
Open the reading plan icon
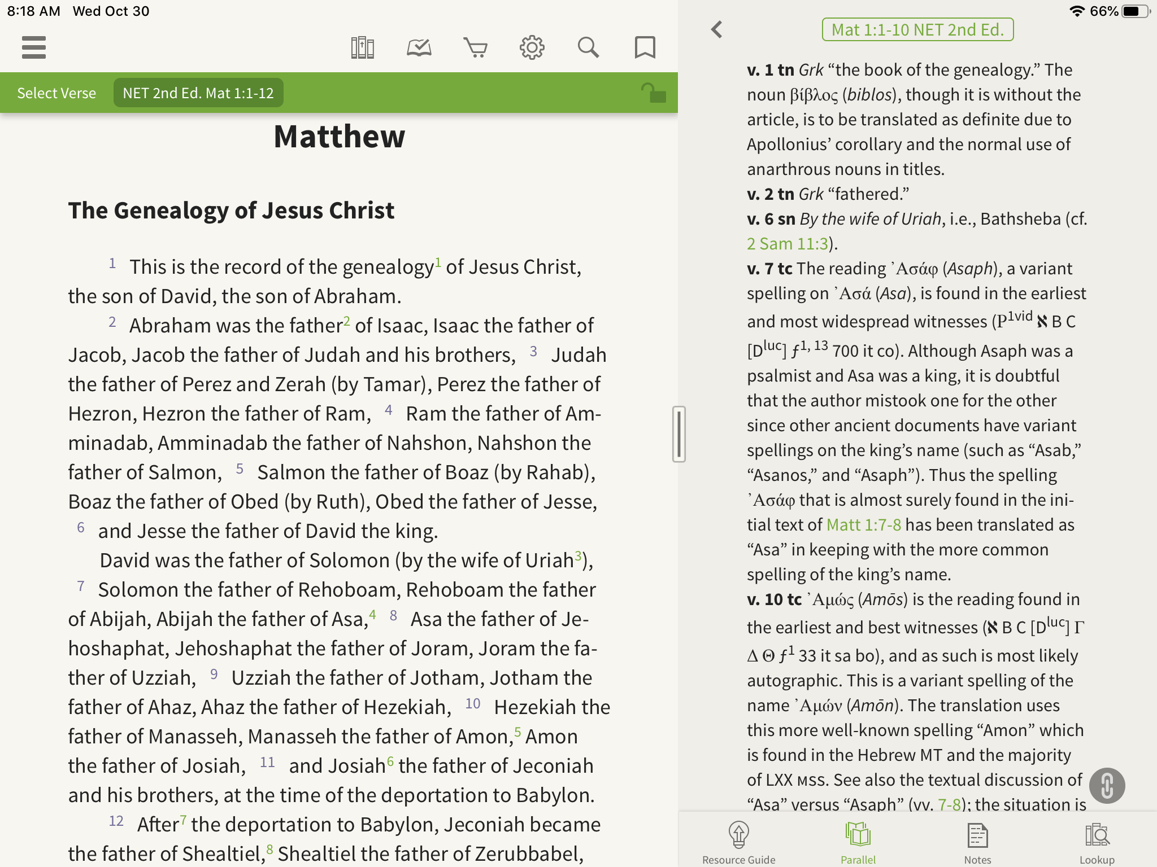click(x=419, y=47)
